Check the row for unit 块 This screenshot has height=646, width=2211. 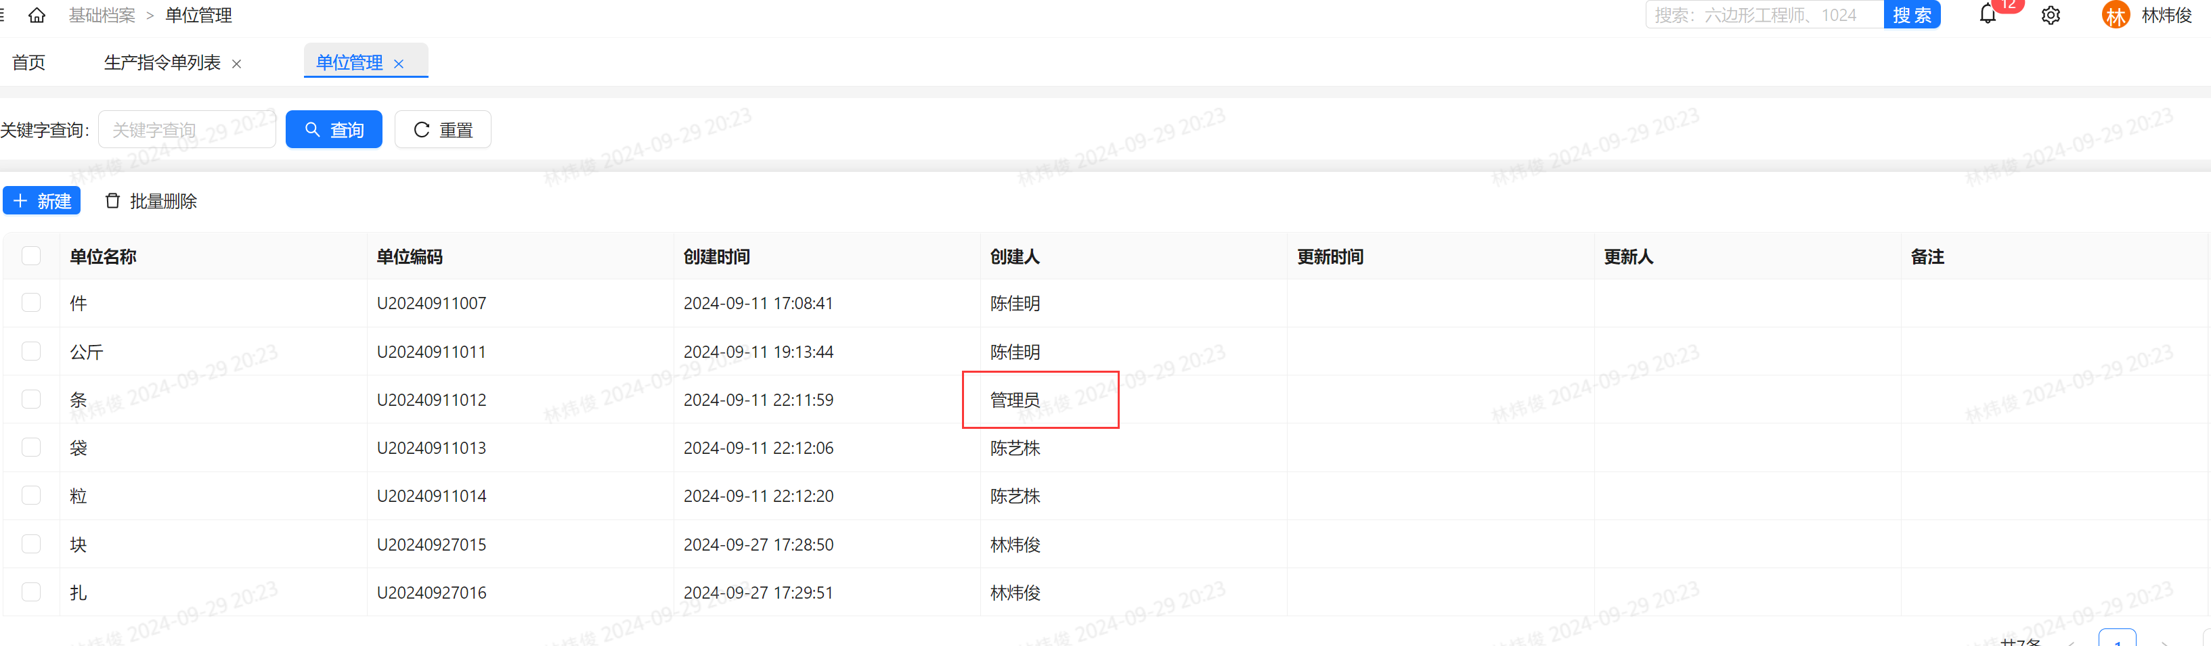[31, 544]
